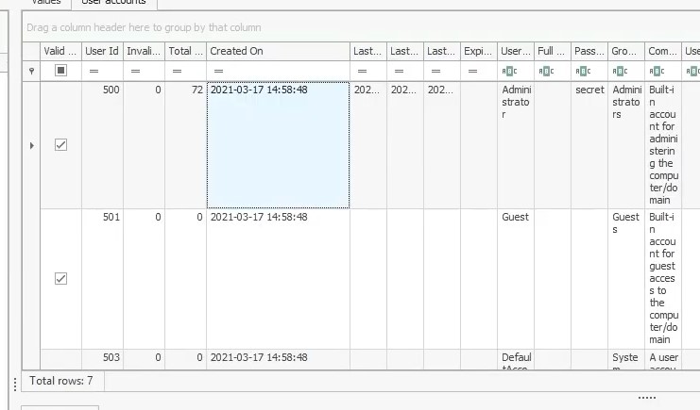Select the Created On cell for user 501
This screenshot has width=700, height=410.
tap(278, 279)
